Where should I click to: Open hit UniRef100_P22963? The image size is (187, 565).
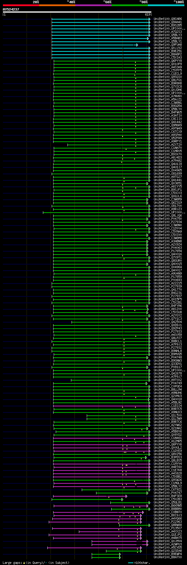pyautogui.click(x=168, y=522)
